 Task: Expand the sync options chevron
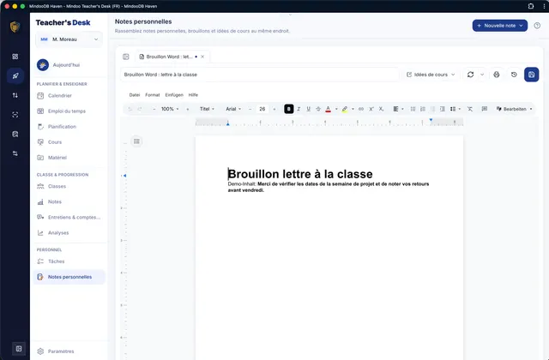pyautogui.click(x=482, y=75)
